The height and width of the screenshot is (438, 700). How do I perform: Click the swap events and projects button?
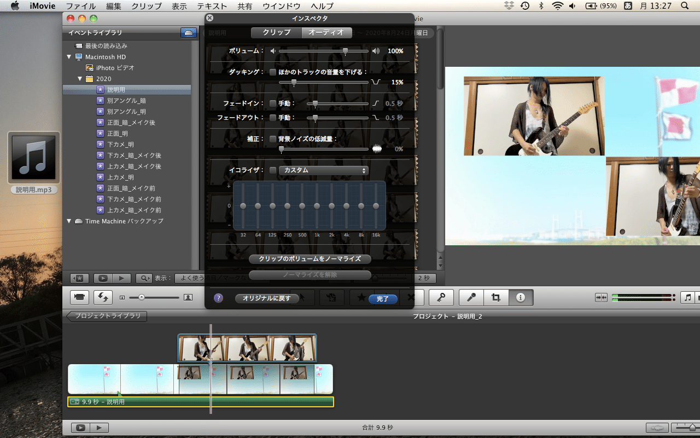tap(103, 297)
